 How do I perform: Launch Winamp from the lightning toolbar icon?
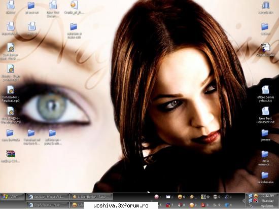pos(192,197)
